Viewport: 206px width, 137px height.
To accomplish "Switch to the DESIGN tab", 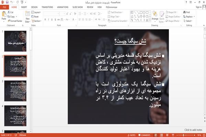I will pyautogui.click(x=34, y=7).
